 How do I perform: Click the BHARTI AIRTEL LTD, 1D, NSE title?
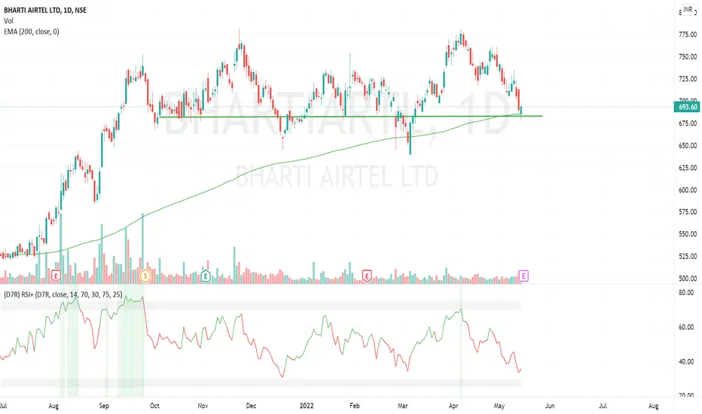coord(45,10)
